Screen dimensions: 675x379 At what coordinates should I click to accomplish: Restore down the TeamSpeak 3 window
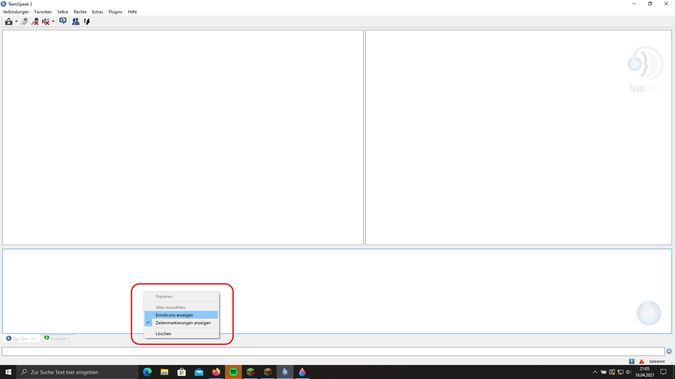click(x=650, y=4)
